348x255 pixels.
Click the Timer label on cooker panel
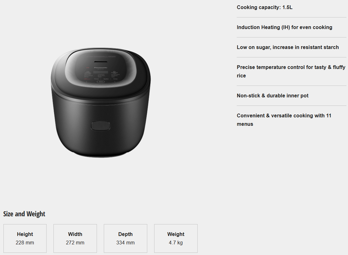97,79
